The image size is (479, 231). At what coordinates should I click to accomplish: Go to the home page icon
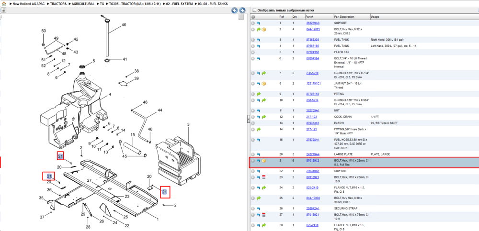pyautogui.click(x=4, y=4)
